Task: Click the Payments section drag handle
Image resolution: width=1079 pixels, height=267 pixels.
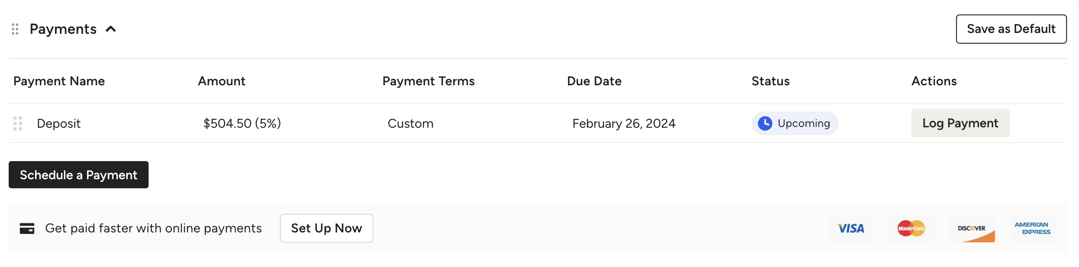Action: (x=15, y=29)
